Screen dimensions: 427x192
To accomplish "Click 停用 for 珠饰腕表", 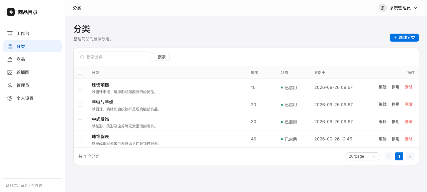I will point(396,139).
